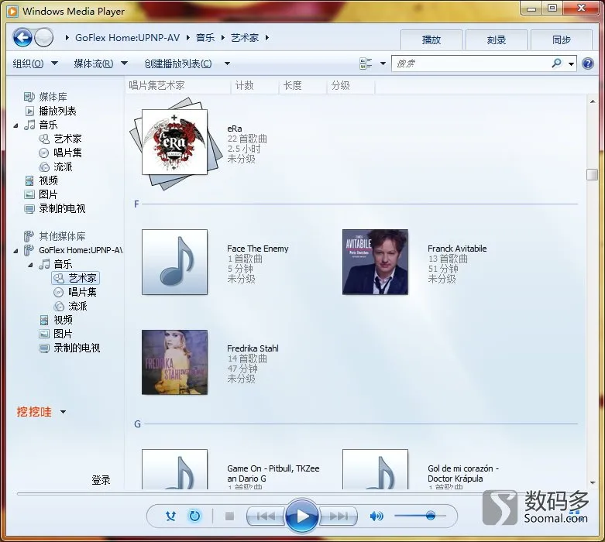Open local 视频 library item
Image resolution: width=605 pixels, height=542 pixels.
pyautogui.click(x=48, y=180)
